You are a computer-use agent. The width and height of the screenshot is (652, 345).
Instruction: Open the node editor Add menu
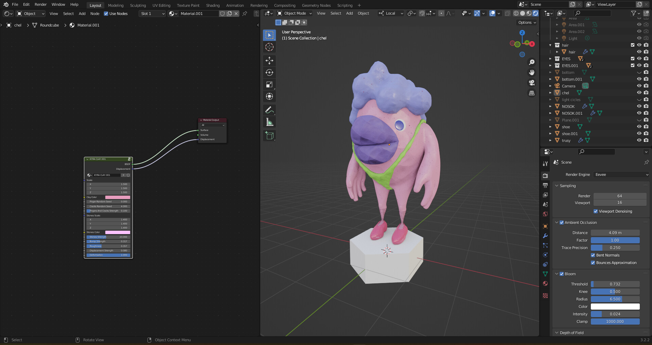coord(82,14)
